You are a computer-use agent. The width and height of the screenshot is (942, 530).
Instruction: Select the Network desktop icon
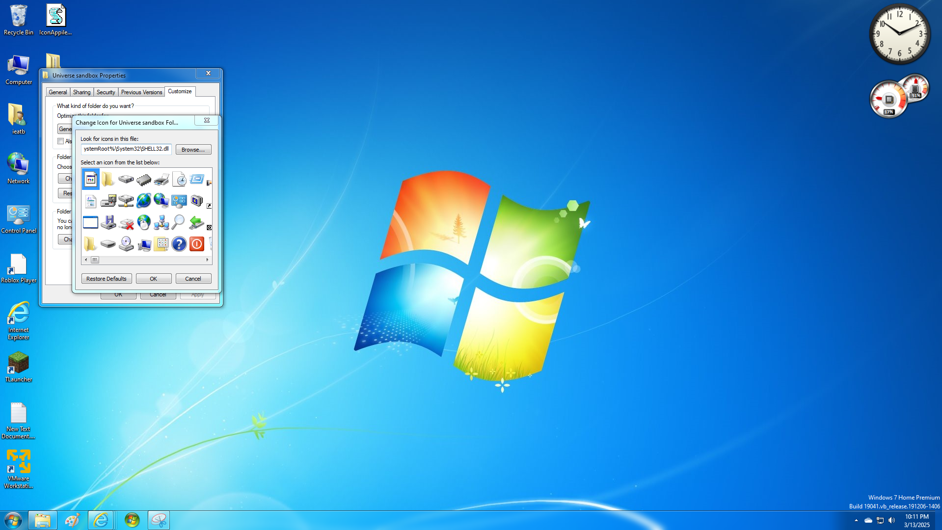(x=19, y=169)
